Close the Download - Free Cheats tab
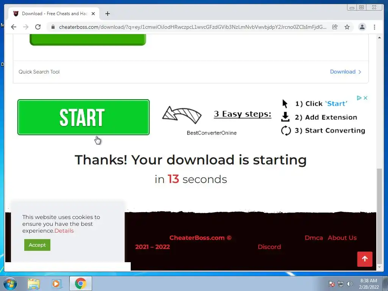 (93, 14)
